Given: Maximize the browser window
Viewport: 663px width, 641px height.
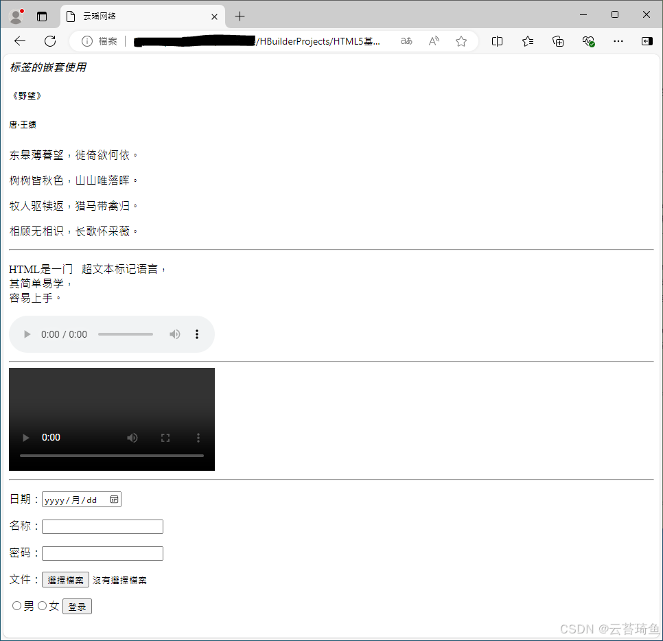Looking at the screenshot, I should (615, 15).
